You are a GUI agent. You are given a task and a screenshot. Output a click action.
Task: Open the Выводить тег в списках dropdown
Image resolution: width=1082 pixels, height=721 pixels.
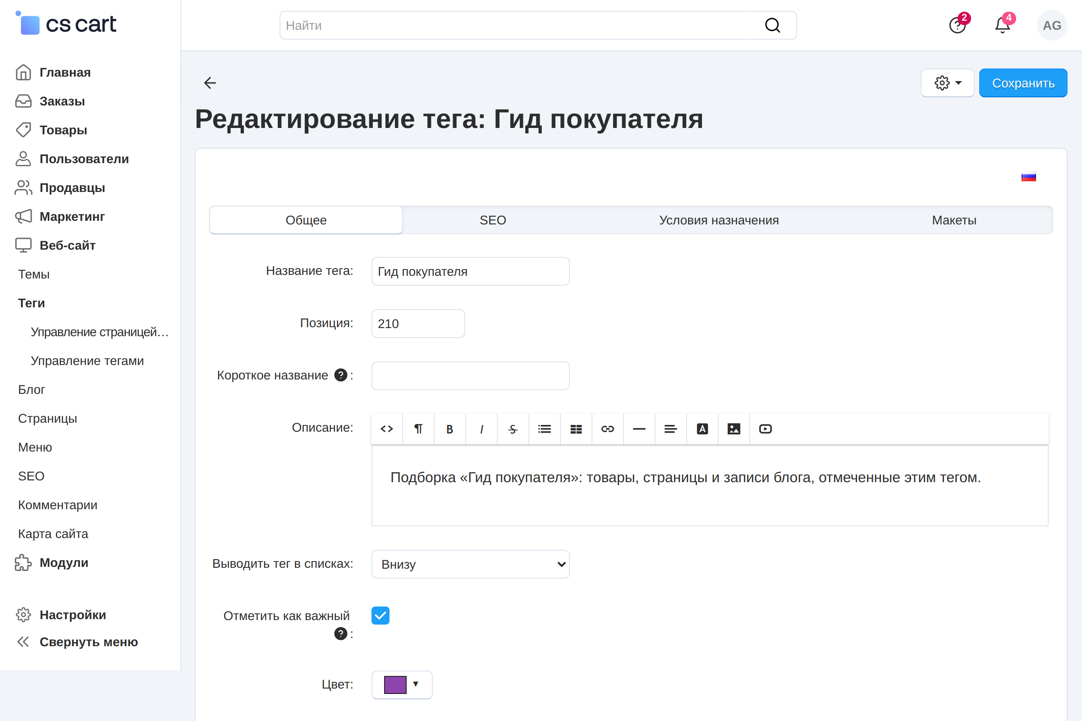tap(471, 564)
